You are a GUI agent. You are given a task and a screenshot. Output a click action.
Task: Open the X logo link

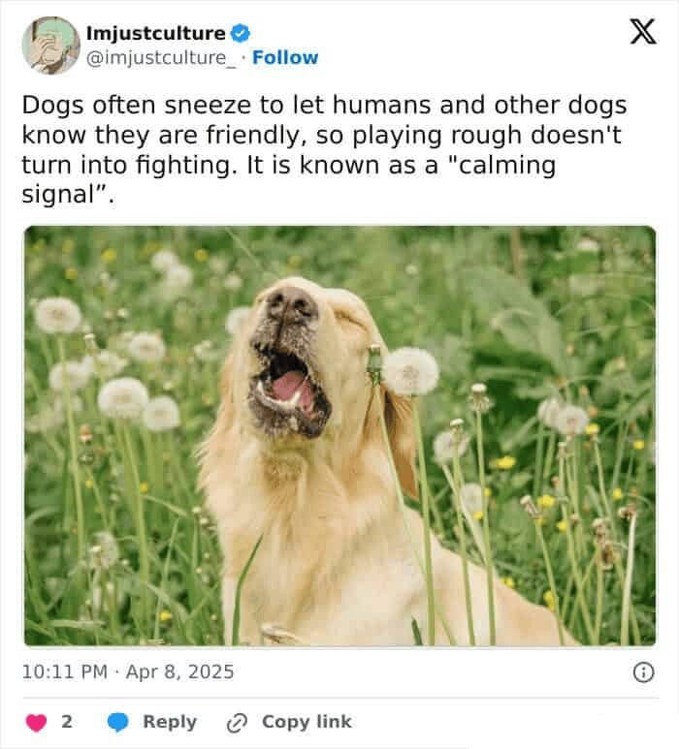point(643,32)
